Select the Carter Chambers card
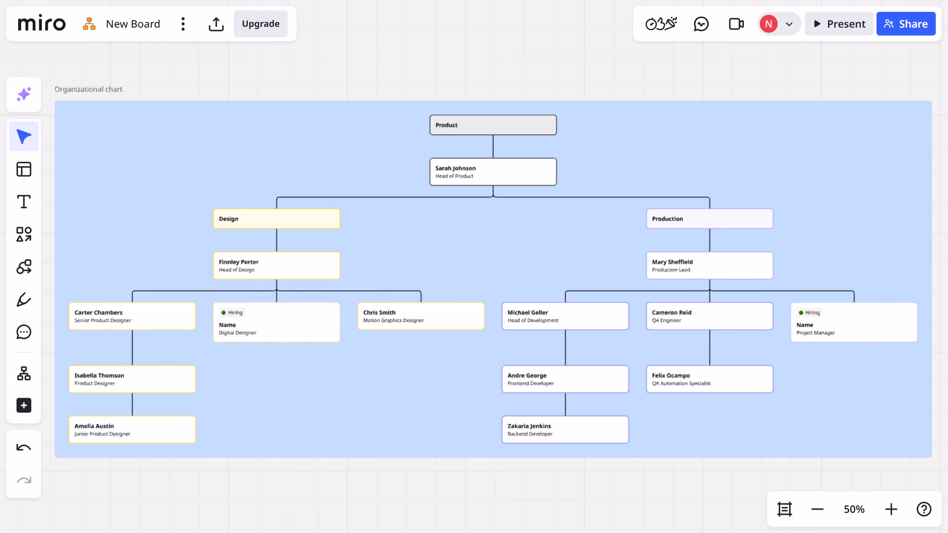Image resolution: width=948 pixels, height=533 pixels. pyautogui.click(x=132, y=316)
